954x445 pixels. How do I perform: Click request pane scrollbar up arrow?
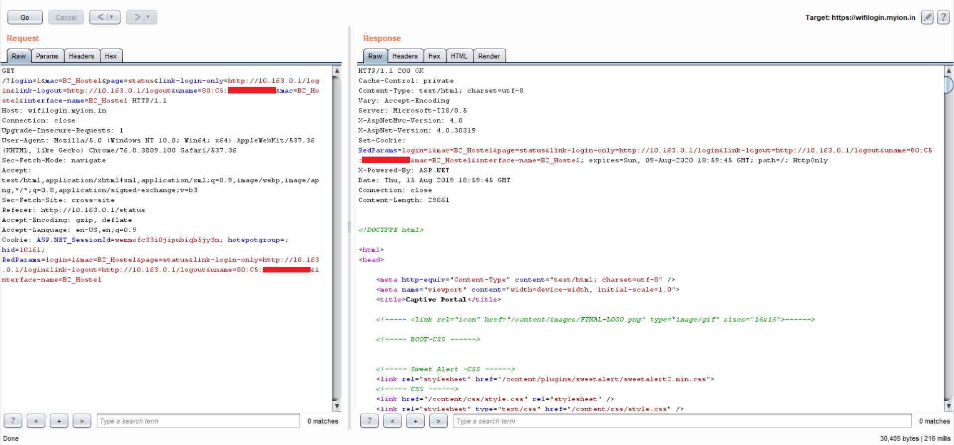point(337,71)
